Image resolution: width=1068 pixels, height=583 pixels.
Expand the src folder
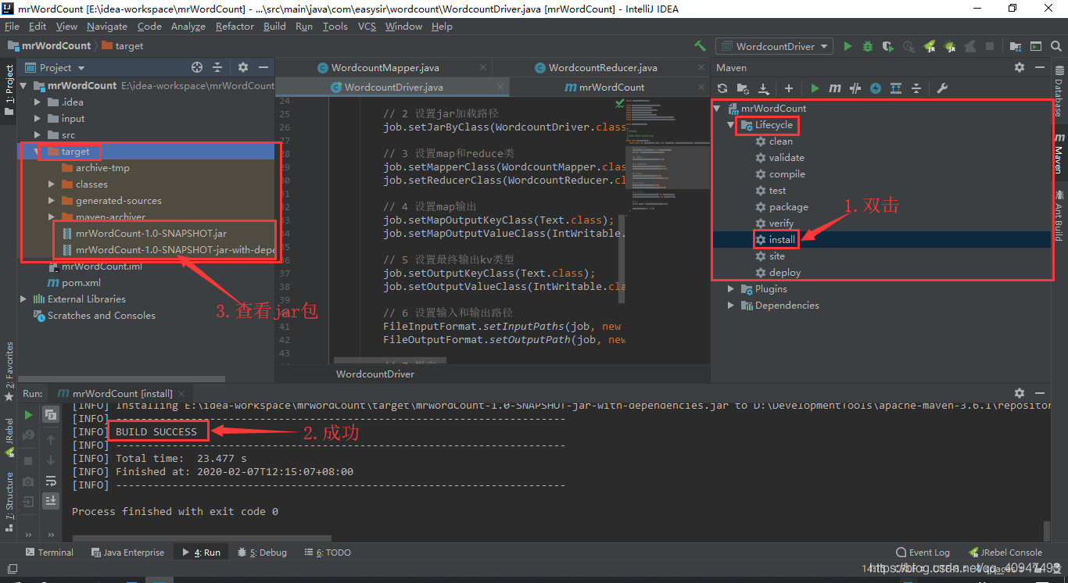[38, 135]
